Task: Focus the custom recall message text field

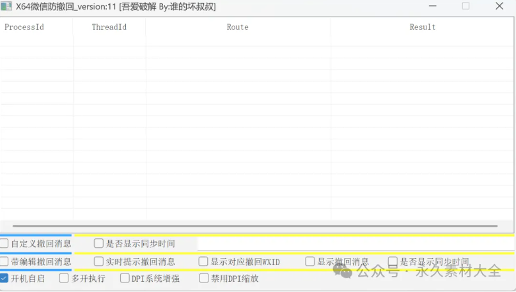Action: (356, 243)
